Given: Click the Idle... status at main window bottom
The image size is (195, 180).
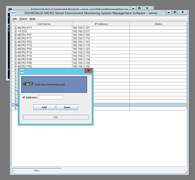Looking at the screenshot, I should tap(37, 170).
